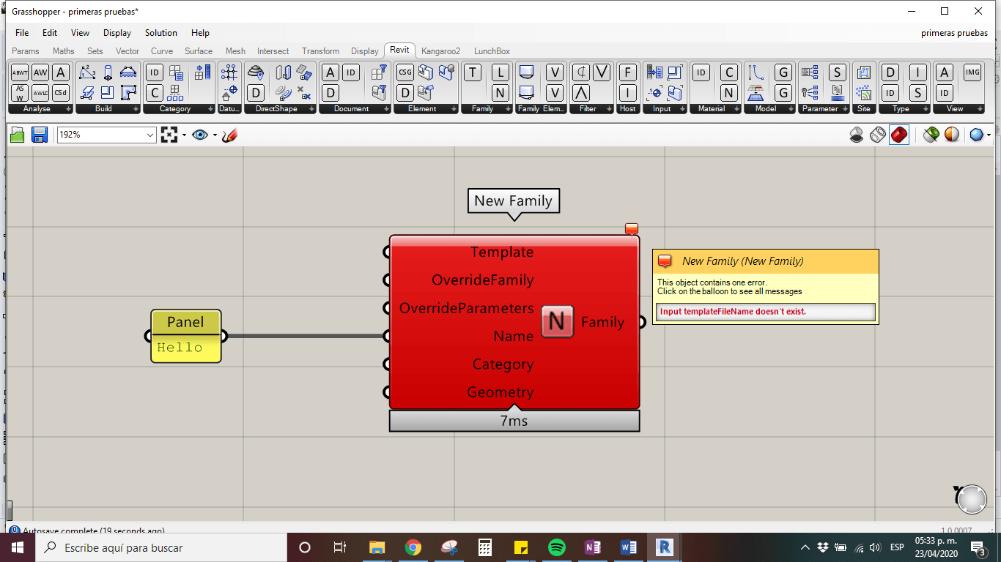Screen dimensions: 1001x562
Task: Select the yellow Panel component containing Hello
Action: pyautogui.click(x=186, y=336)
